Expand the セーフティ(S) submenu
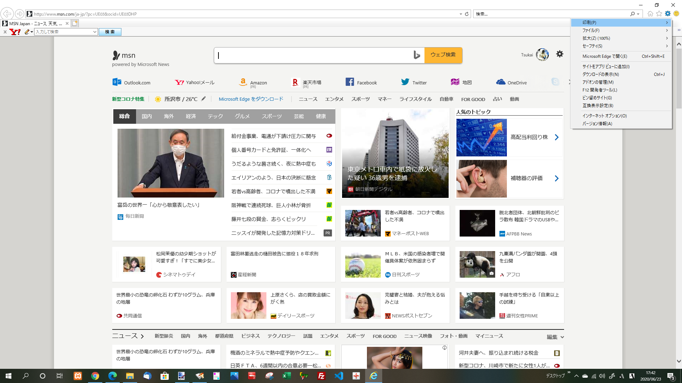 point(621,46)
